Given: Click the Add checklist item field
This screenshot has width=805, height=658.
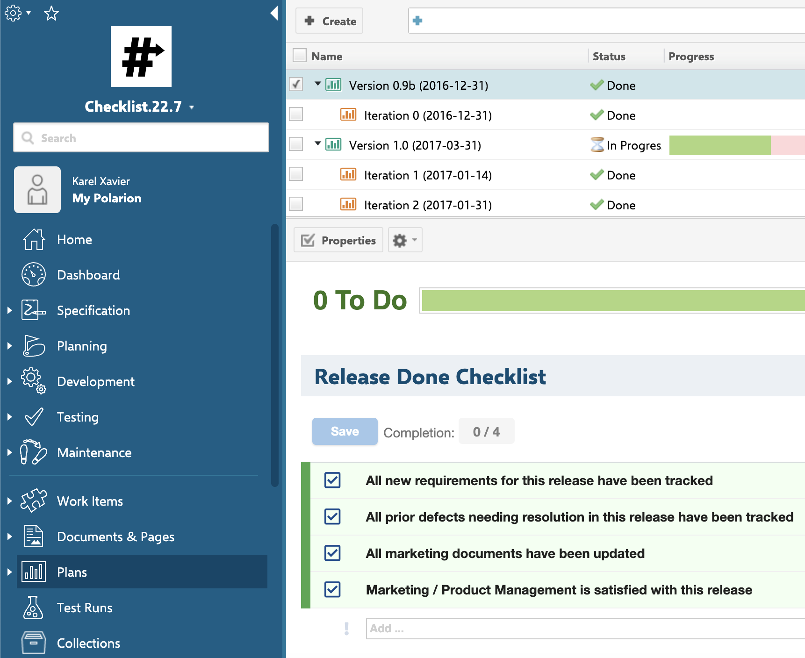Looking at the screenshot, I should pos(585,629).
